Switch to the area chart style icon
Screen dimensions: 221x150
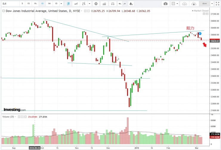click(x=76, y=4)
